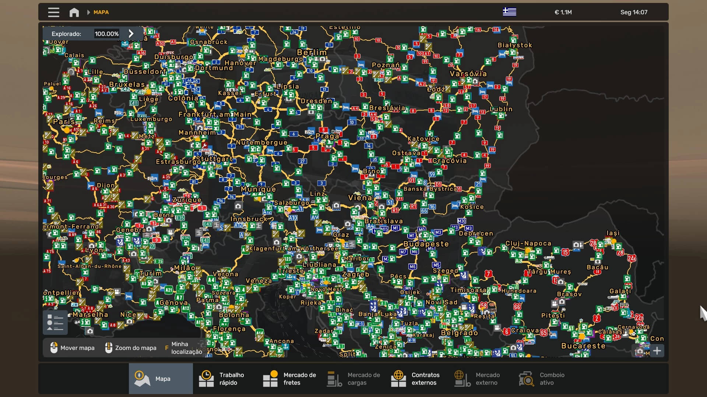Click the breadcrumb arrow before MAPA
The width and height of the screenshot is (707, 397).
[88, 12]
